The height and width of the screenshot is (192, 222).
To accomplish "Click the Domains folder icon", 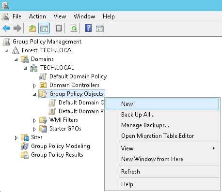I will pos(25,59).
